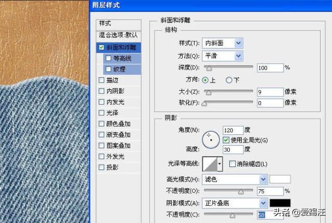The image size is (332, 223).
Task: Click the 图层样式 dialog title bar
Action: tap(211, 5)
